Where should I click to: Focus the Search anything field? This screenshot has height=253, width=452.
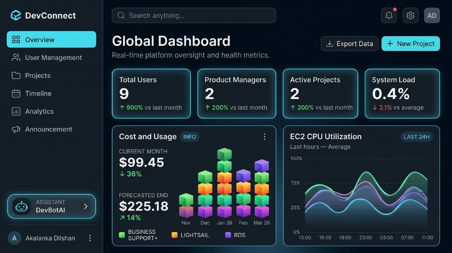click(194, 15)
